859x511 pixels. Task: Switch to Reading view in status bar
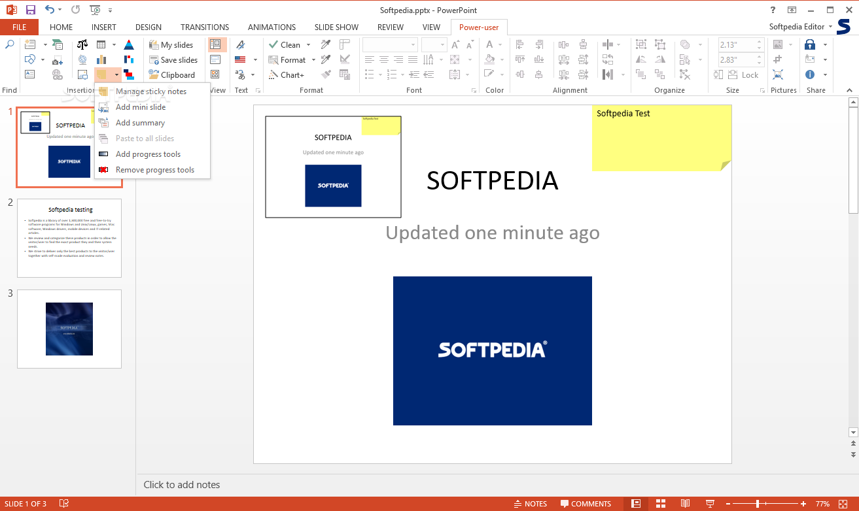(685, 504)
